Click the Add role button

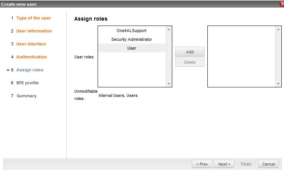coord(189,52)
